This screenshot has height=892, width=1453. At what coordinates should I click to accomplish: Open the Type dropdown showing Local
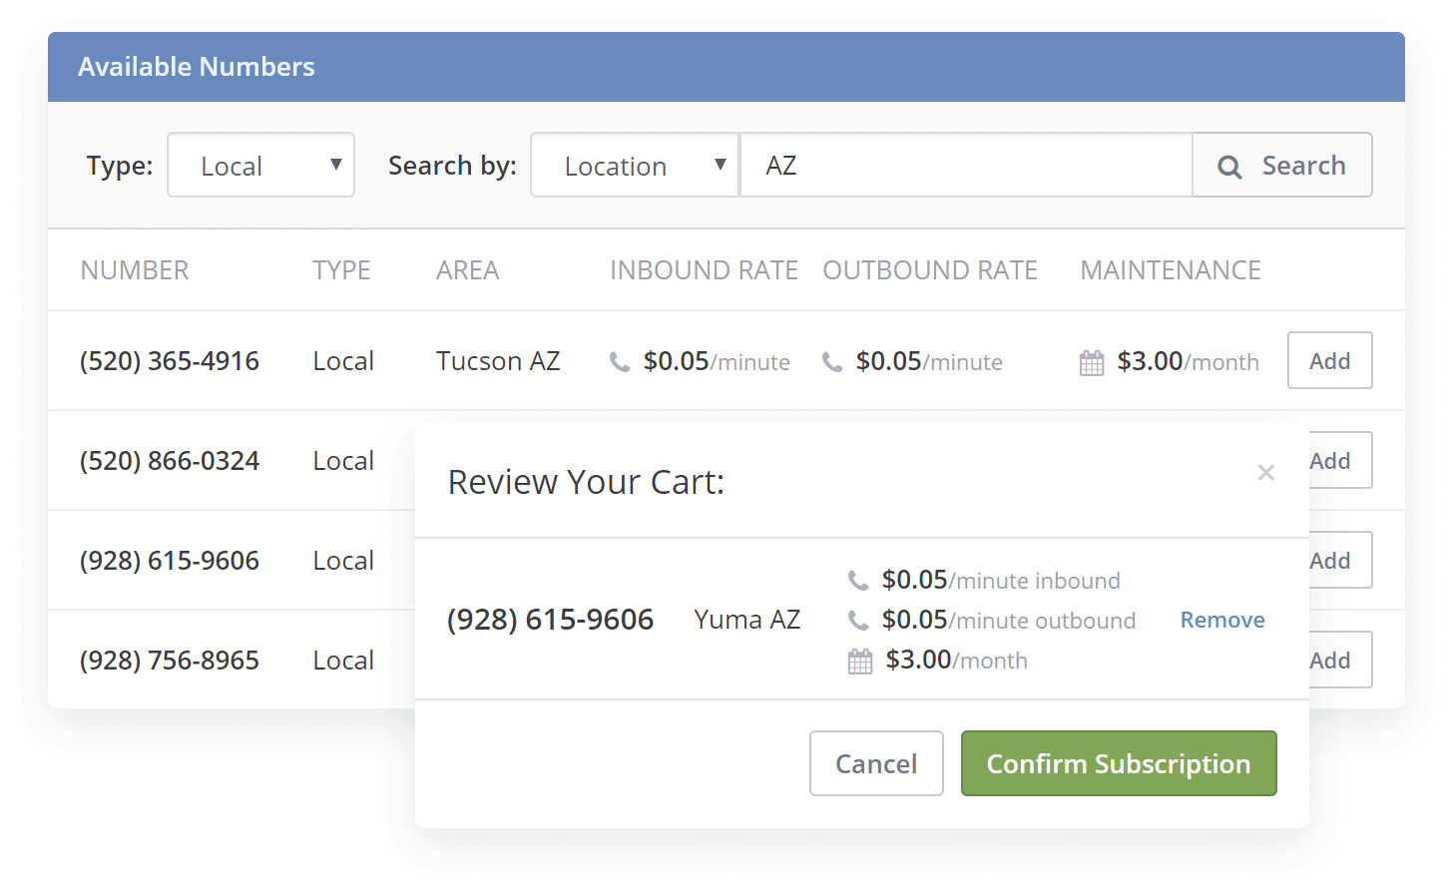click(x=260, y=165)
